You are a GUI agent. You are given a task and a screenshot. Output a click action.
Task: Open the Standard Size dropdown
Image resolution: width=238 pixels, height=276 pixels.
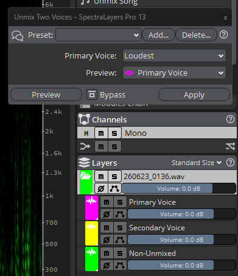(196, 163)
